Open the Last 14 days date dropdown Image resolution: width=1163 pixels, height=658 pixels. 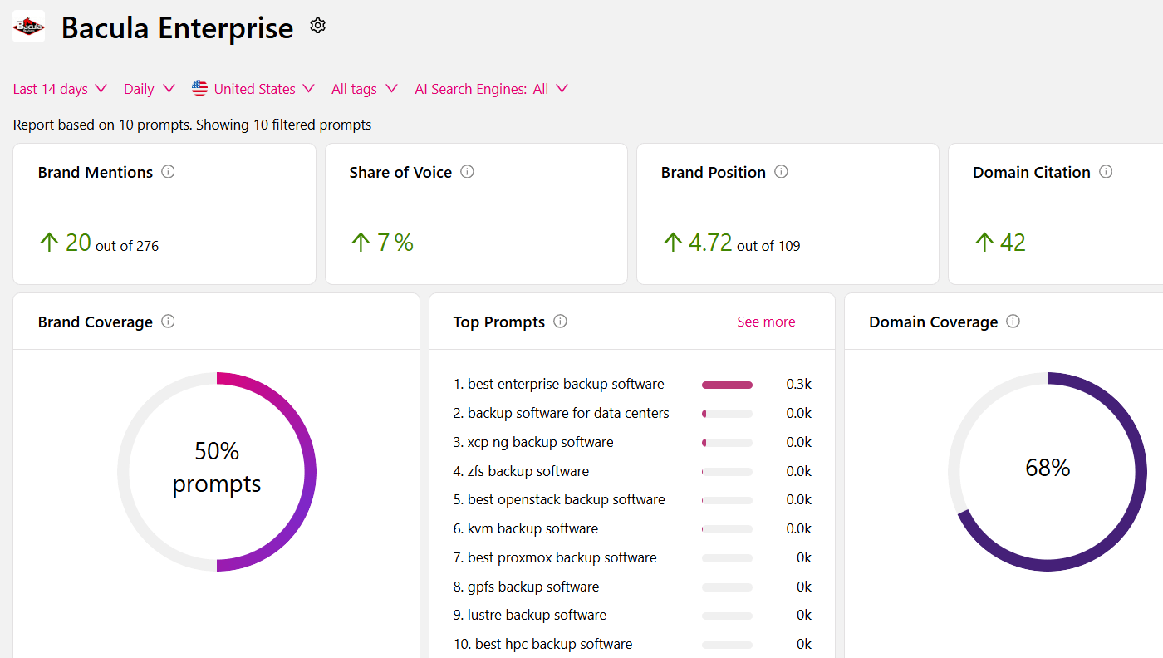coord(60,89)
